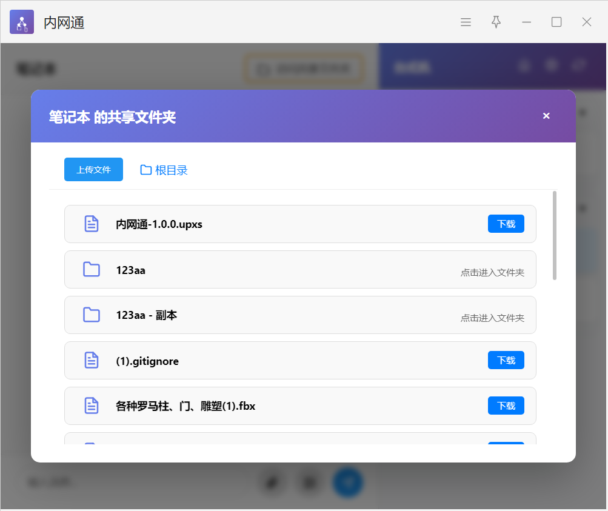
Task: Click the folder icon of 123aa - 副本
Action: (91, 315)
